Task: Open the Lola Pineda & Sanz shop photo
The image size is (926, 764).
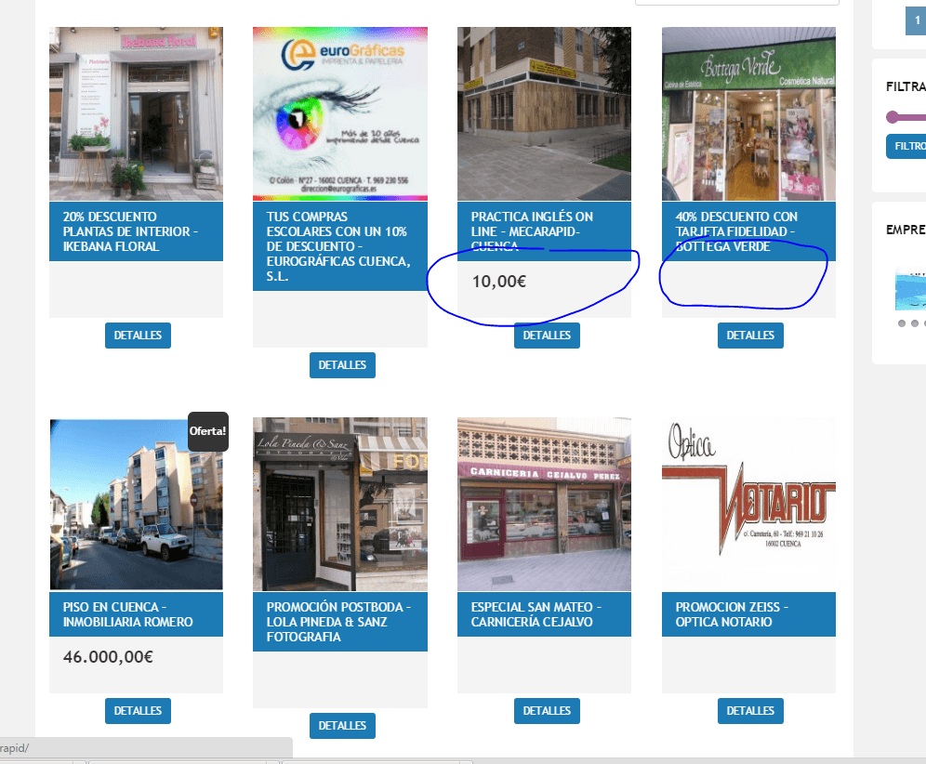Action: pos(340,504)
